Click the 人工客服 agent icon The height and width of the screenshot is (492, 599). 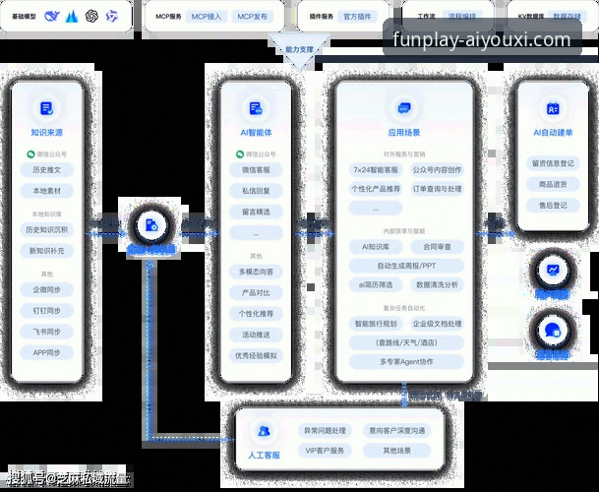(263, 432)
